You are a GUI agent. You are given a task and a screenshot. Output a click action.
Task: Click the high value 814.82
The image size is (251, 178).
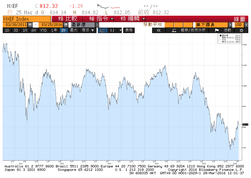pos(90,13)
